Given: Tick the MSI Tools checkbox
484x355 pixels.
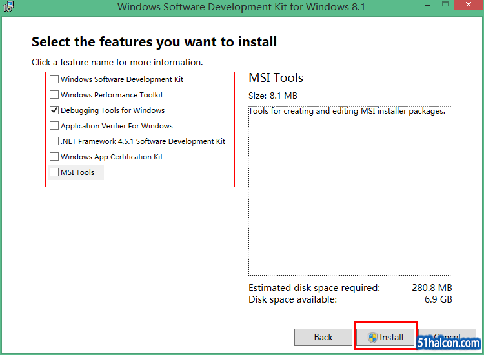Looking at the screenshot, I should pos(54,172).
